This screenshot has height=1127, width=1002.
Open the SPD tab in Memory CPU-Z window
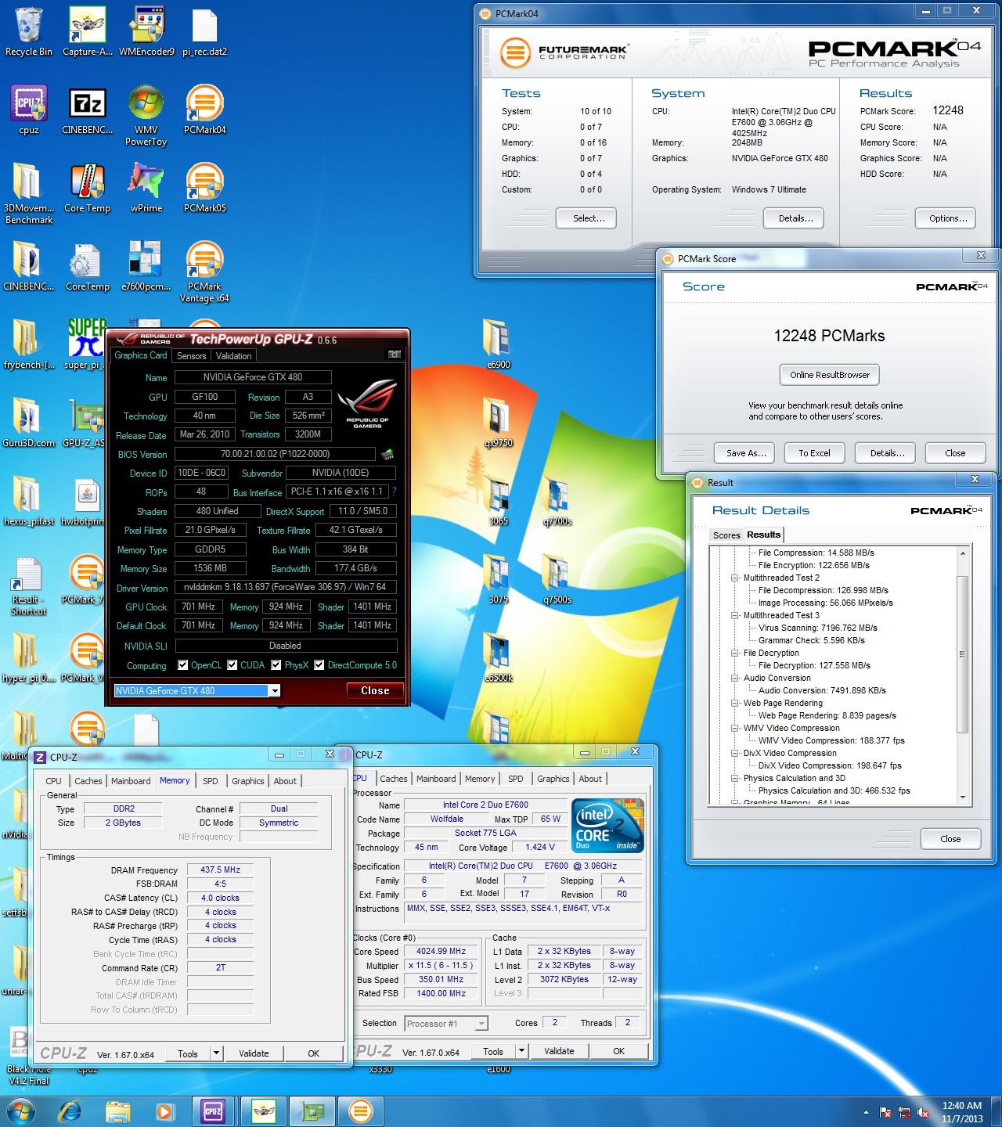[x=211, y=781]
